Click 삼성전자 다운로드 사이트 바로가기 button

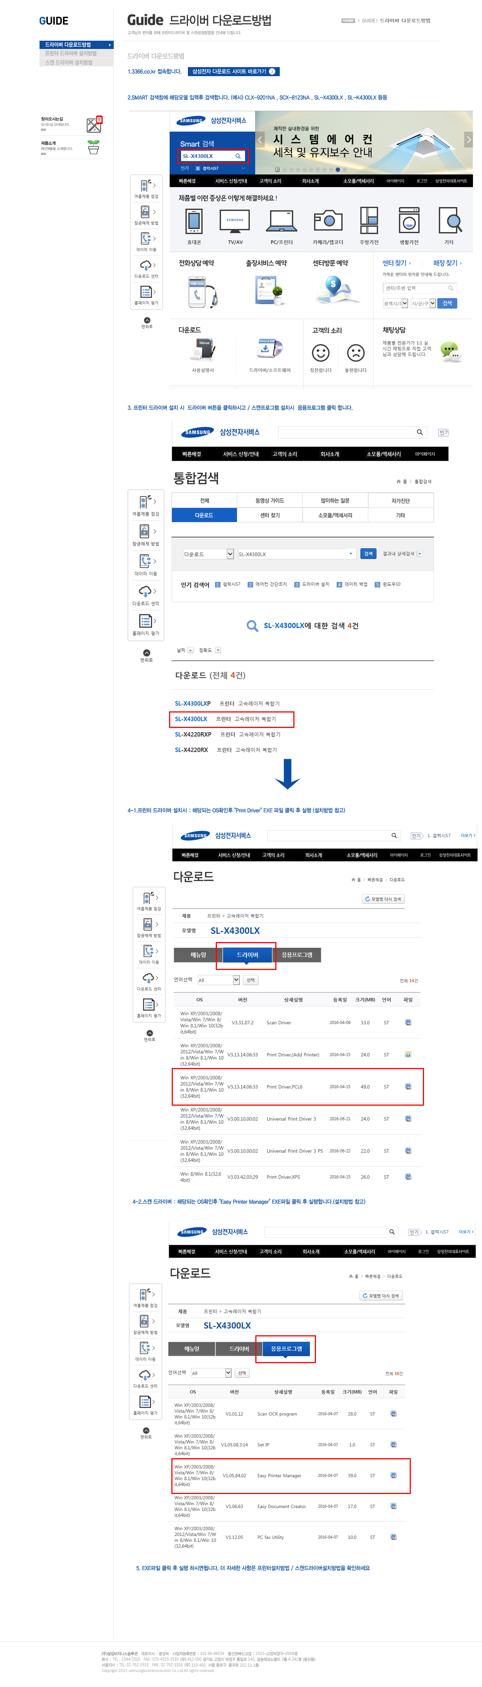[x=234, y=71]
